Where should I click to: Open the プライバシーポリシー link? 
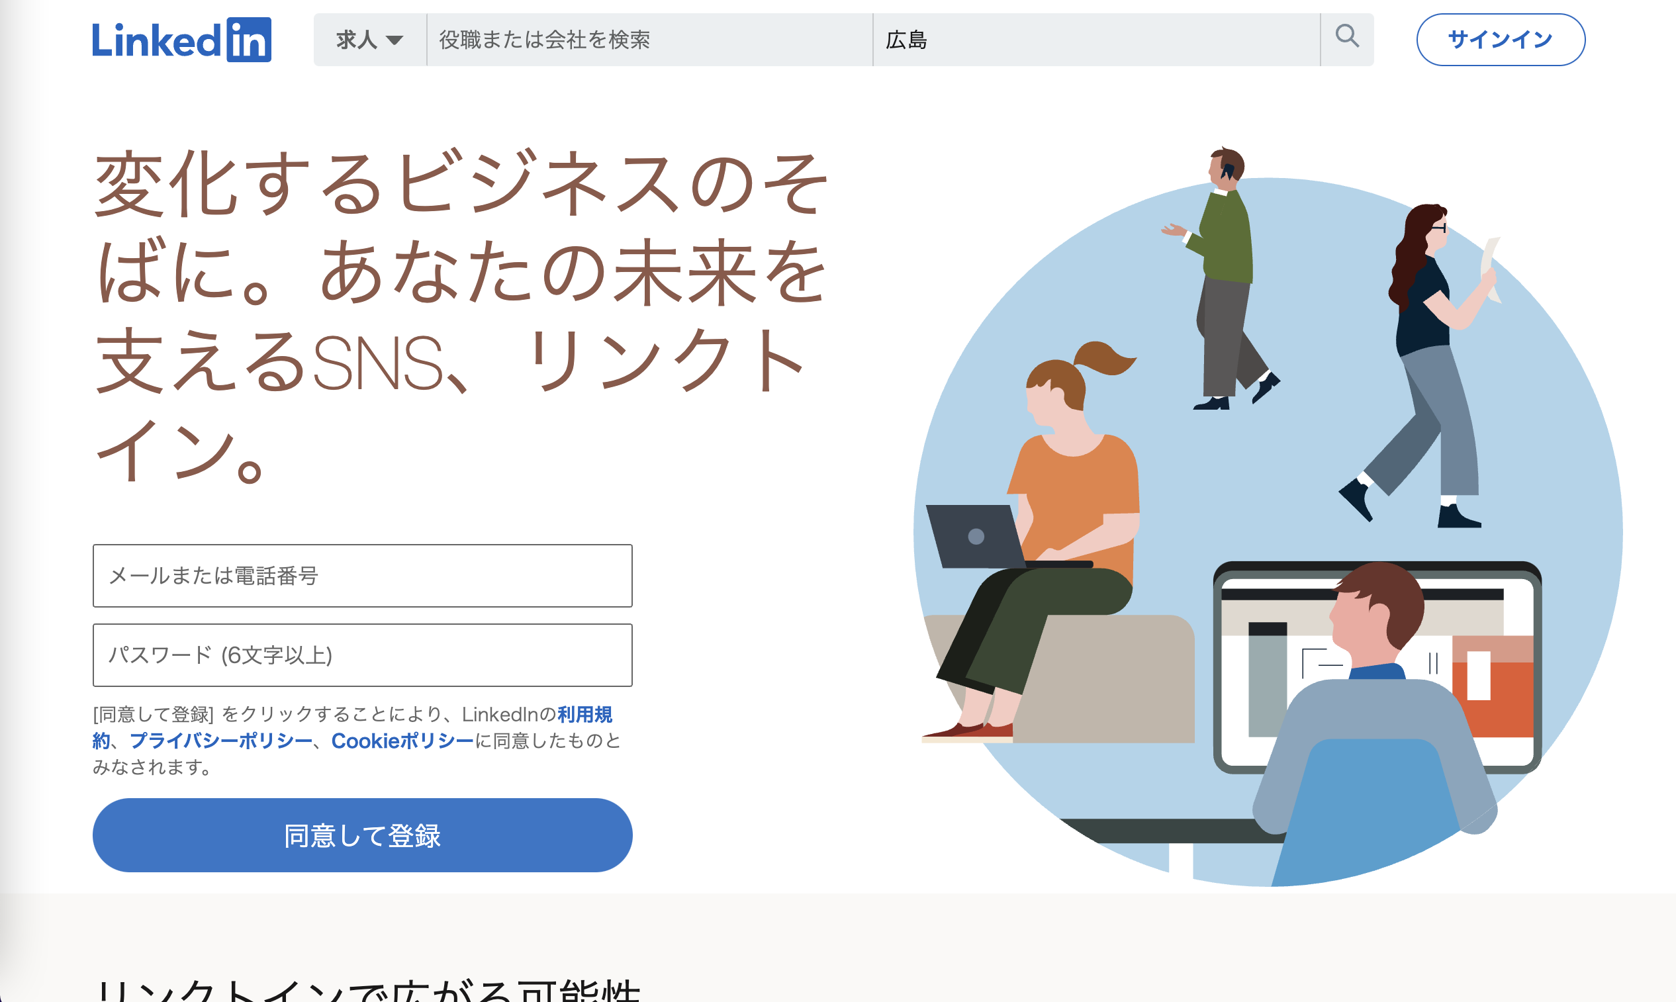coord(221,741)
